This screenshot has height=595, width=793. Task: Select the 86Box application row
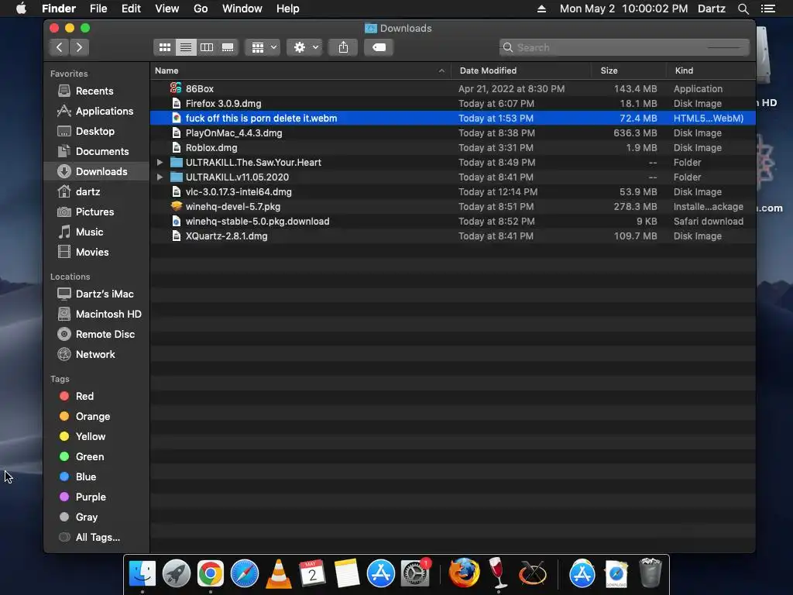(x=453, y=88)
